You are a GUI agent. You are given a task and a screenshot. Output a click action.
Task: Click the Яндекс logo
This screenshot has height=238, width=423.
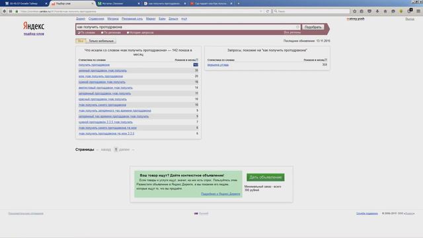coord(34,26)
